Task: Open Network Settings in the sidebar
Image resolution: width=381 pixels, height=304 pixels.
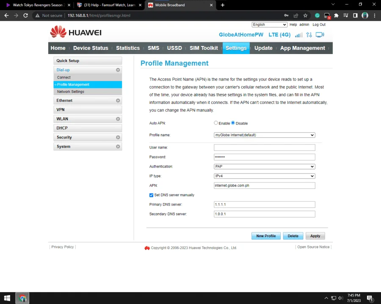Action: pos(88,92)
